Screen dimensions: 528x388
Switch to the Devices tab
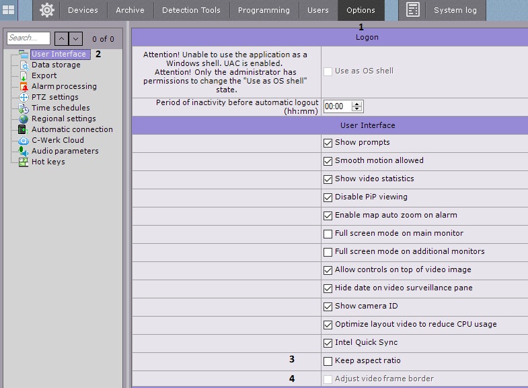coord(83,10)
